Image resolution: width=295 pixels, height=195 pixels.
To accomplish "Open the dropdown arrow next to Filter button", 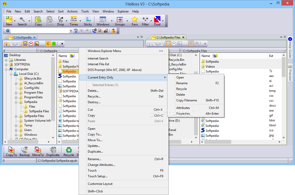I will 151,21.
